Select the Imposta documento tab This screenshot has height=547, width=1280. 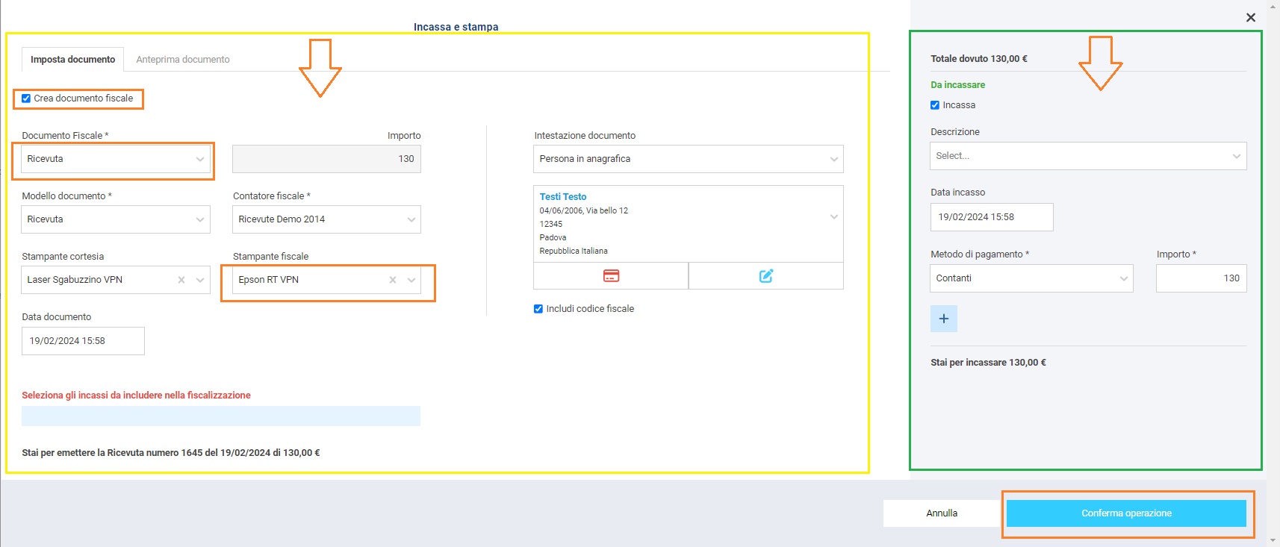(x=72, y=60)
